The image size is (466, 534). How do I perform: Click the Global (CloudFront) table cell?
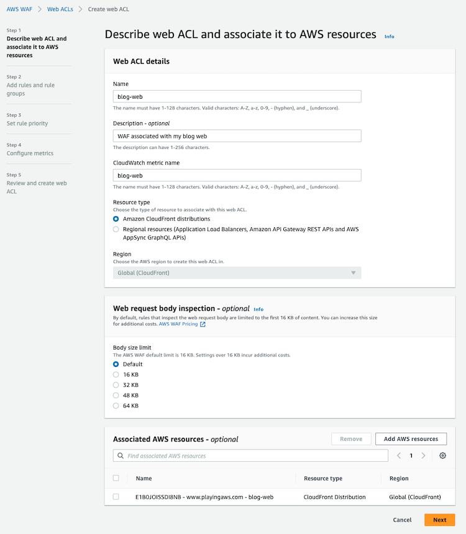tap(415, 497)
